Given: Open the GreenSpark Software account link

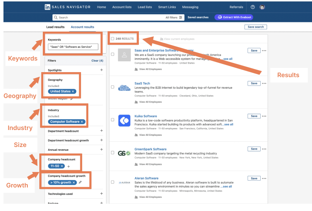Looking at the screenshot, I should pyautogui.click(x=150, y=149).
